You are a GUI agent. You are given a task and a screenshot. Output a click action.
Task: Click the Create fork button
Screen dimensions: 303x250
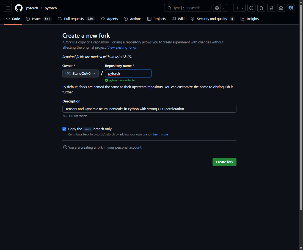(x=224, y=162)
